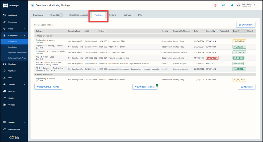Image resolution: width=263 pixels, height=142 pixels.
Task: Click the Safety shield icon
Action: (x=5, y=29)
